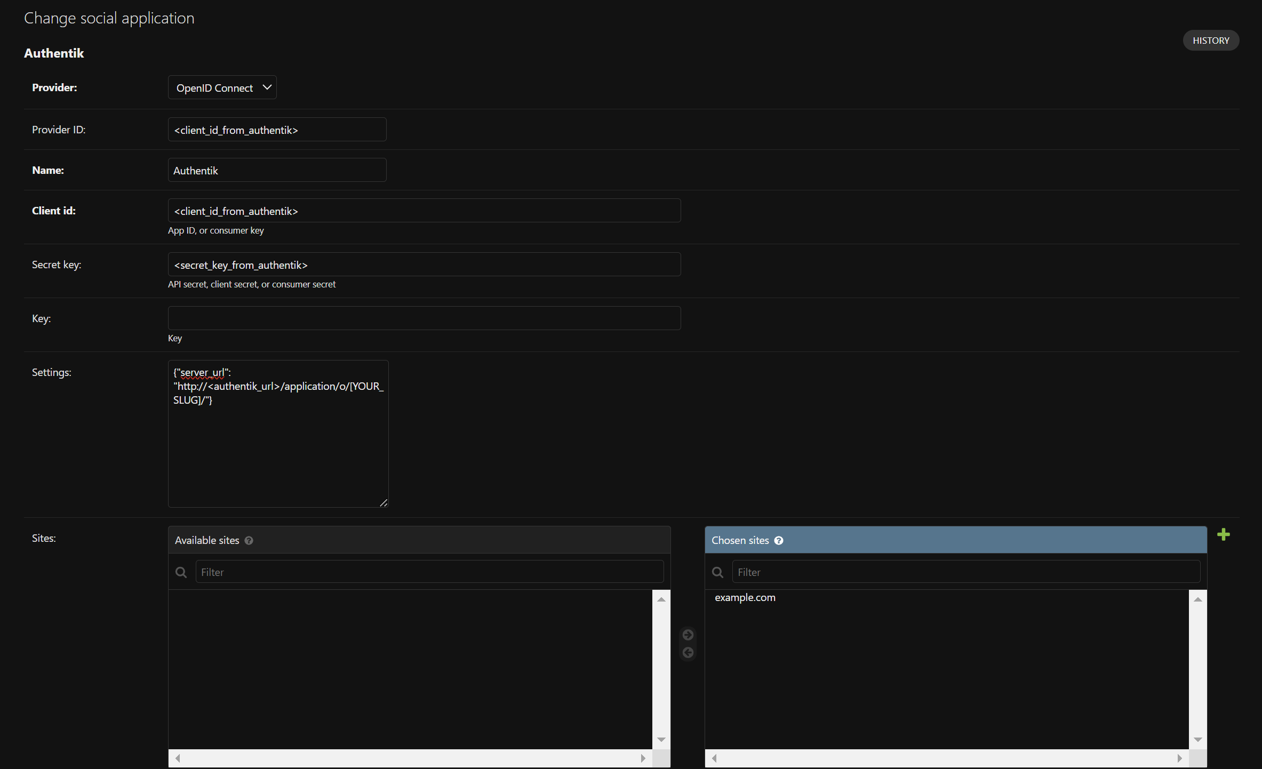Click the search magnifier in Chosen sites

coord(718,572)
